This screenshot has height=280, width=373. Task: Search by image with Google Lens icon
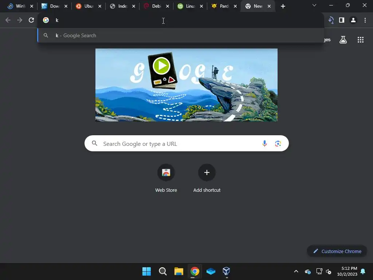278,143
